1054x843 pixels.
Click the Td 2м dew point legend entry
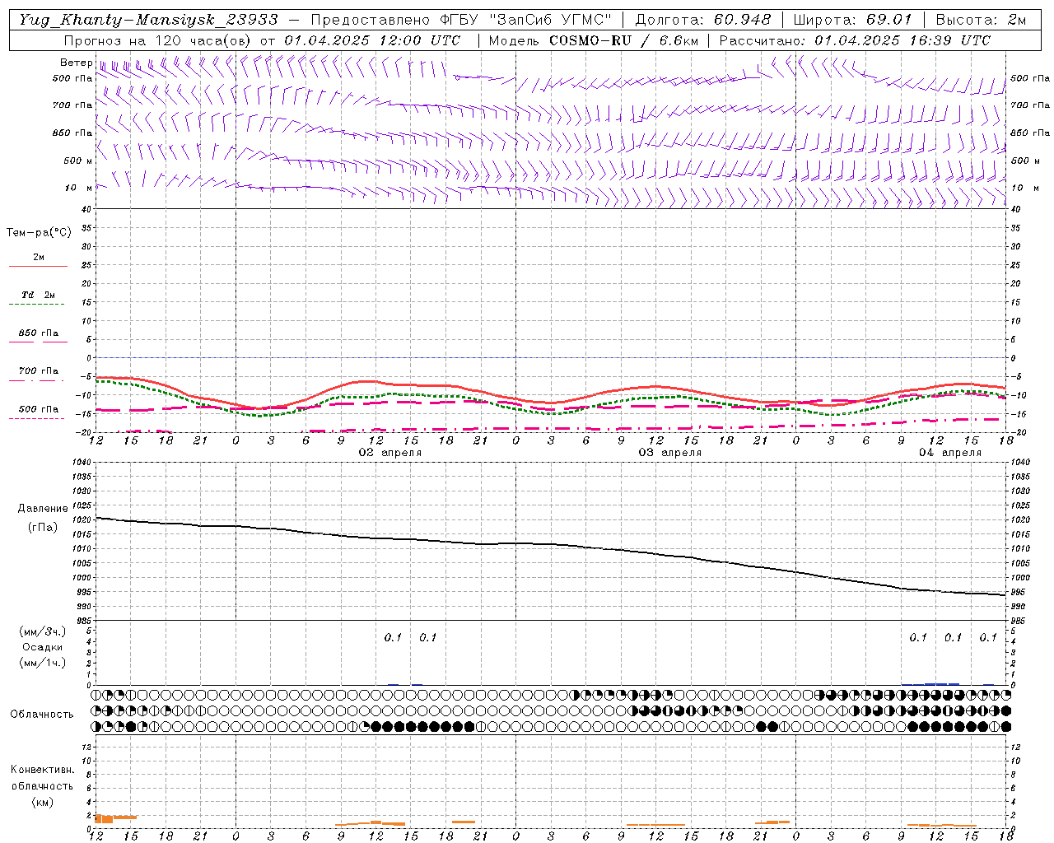[38, 295]
